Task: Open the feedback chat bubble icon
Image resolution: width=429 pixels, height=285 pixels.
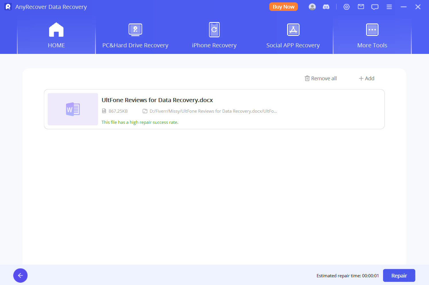Action: (375, 7)
